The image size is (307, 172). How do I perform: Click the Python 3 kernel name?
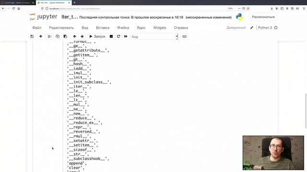point(265,28)
